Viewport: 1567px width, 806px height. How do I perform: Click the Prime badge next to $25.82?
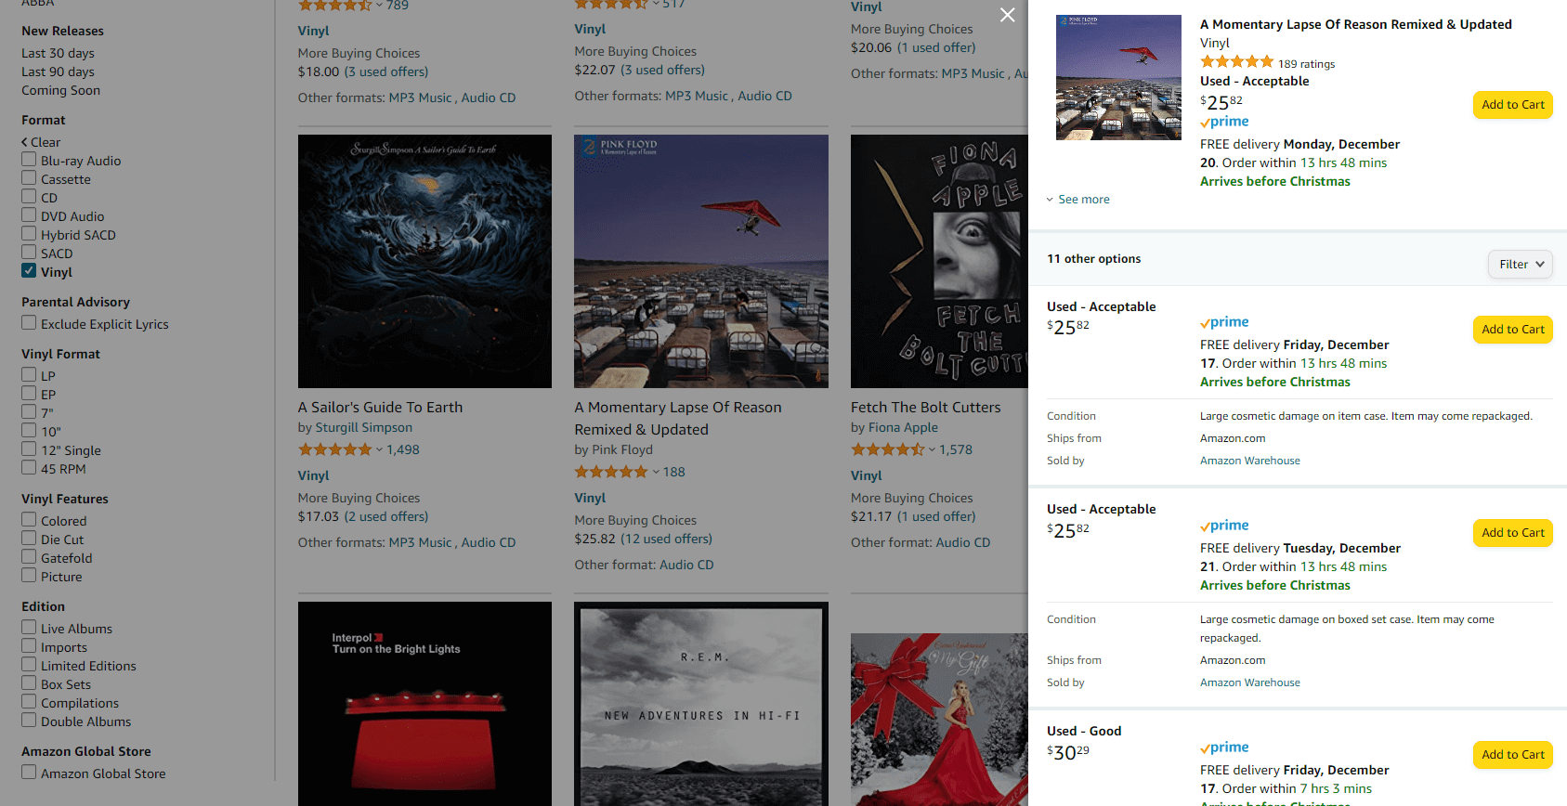pyautogui.click(x=1223, y=121)
